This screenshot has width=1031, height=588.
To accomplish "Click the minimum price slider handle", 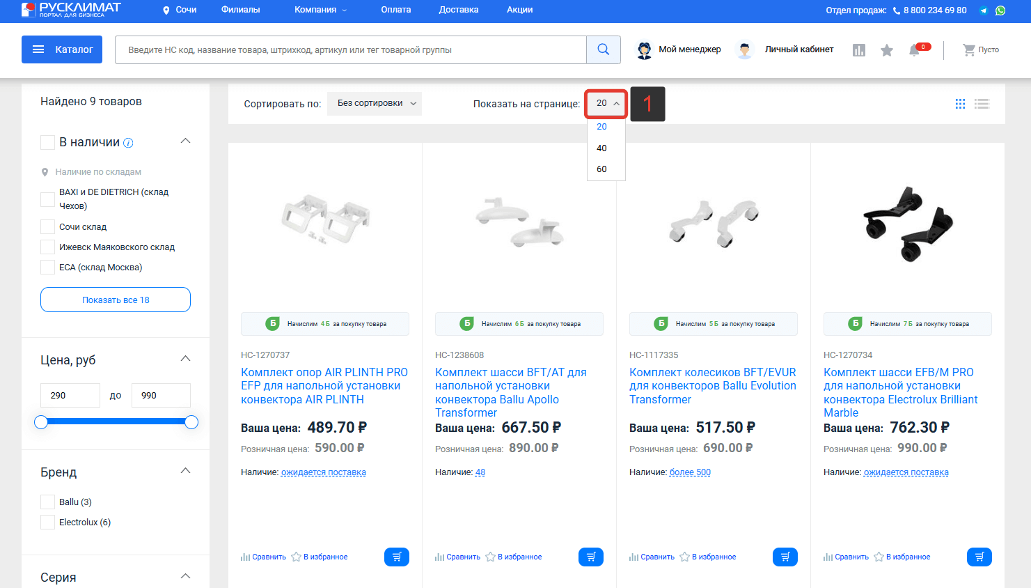I will (x=41, y=422).
